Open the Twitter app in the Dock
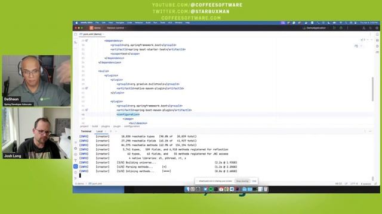This screenshot has width=382, height=214. (205, 189)
